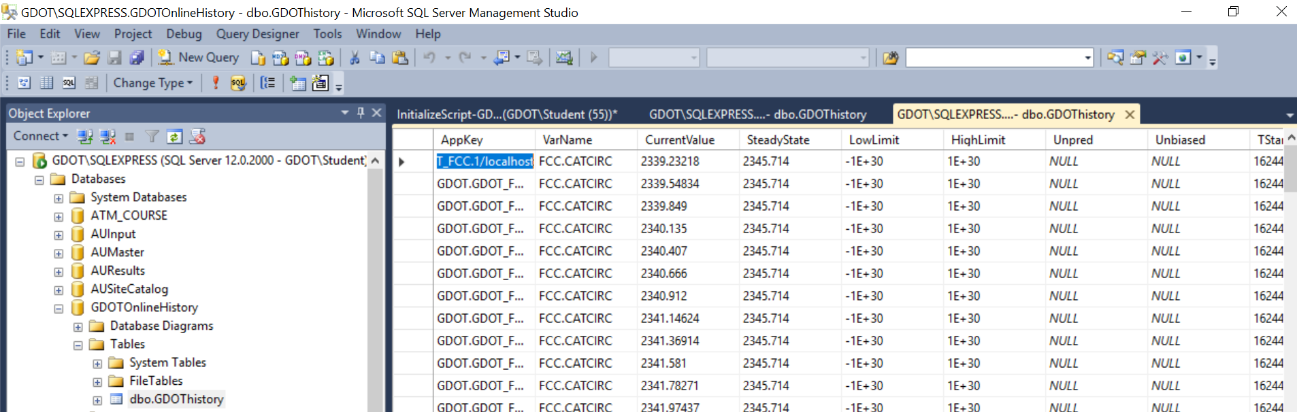
Task: Click the Database Engine Query icon
Action: [258, 58]
